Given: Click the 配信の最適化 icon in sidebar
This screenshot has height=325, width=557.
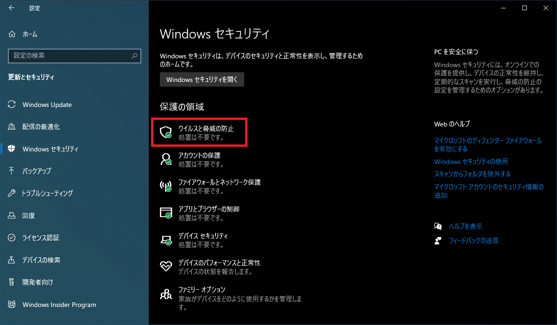Looking at the screenshot, I should click(13, 127).
